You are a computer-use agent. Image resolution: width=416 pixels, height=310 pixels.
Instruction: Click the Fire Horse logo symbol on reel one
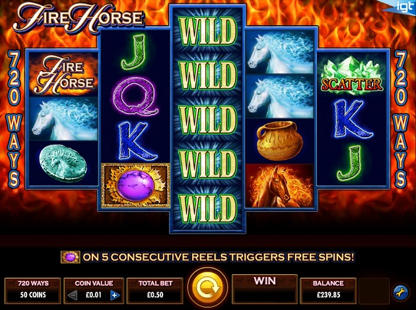pos(63,75)
